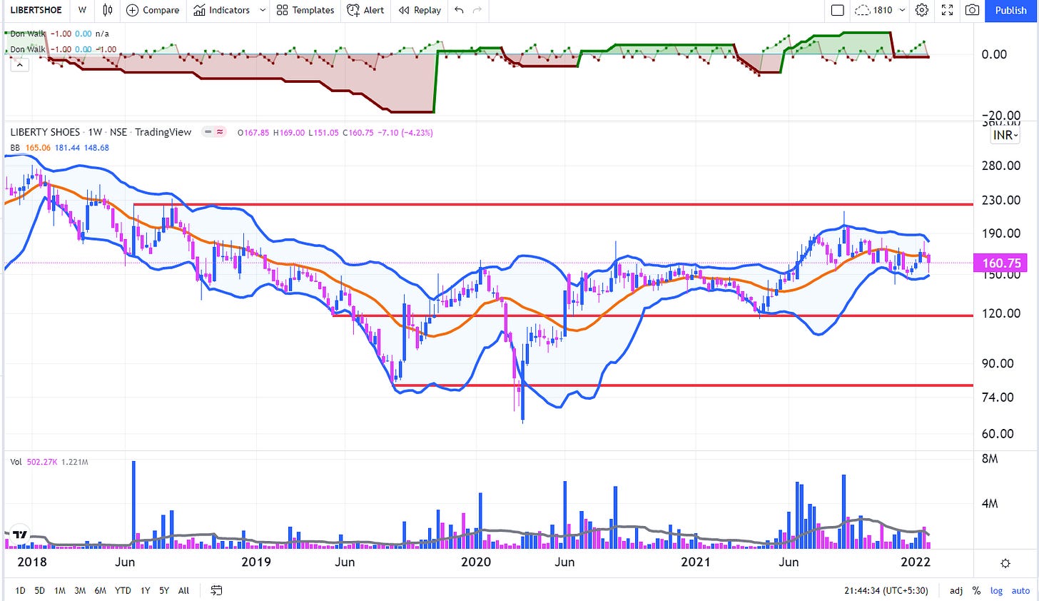Toggle adj dividend adjustment
1039x601 pixels.
point(956,590)
